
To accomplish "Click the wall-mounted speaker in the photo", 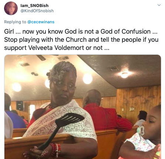I will click(x=20, y=105).
